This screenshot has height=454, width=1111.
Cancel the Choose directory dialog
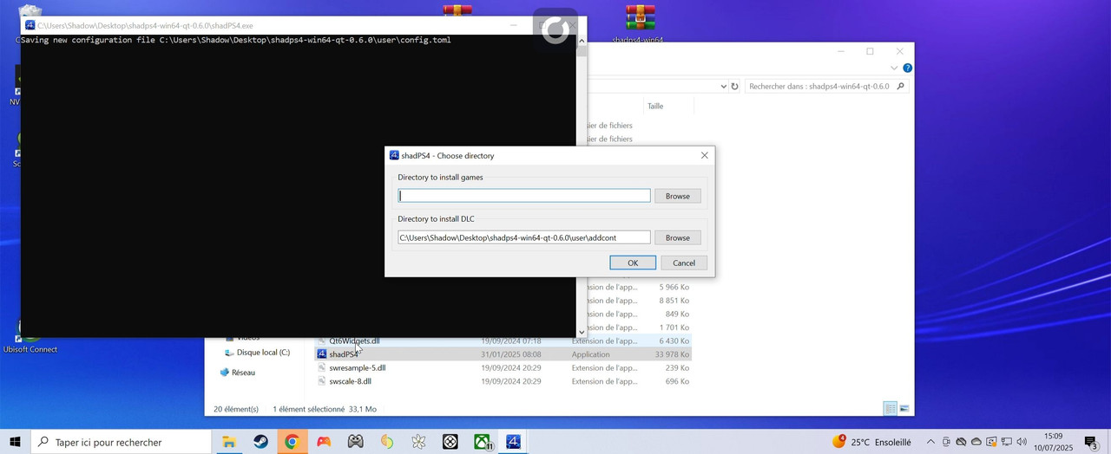[684, 263]
